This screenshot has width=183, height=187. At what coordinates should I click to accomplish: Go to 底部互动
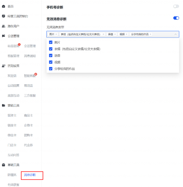(14, 96)
